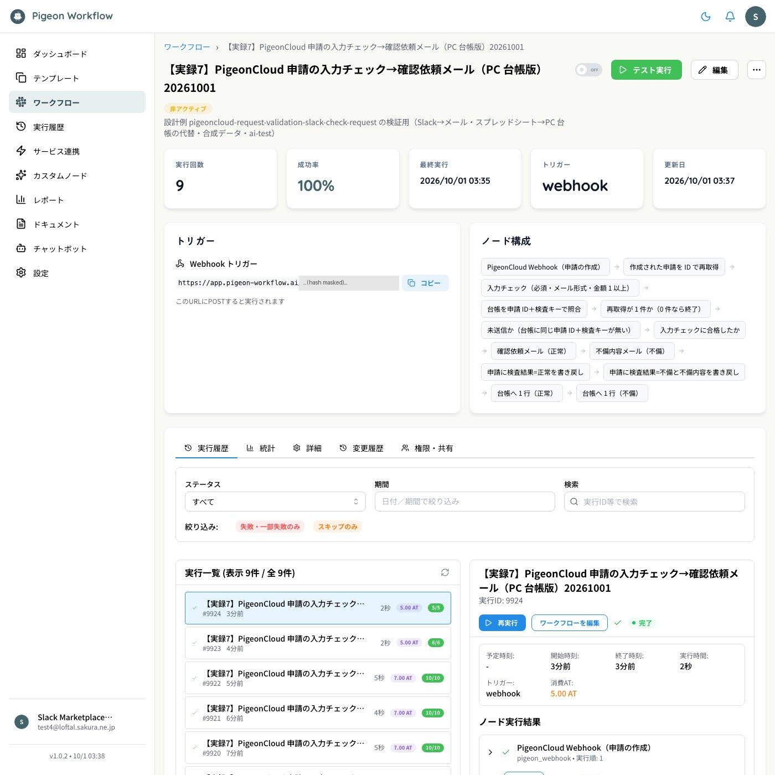The width and height of the screenshot is (775, 775).
Task: Click the ダッシュボード sidebar icon
Action: click(21, 53)
